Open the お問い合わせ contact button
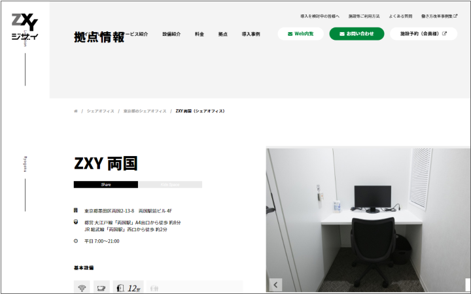The height and width of the screenshot is (294, 471). [357, 33]
